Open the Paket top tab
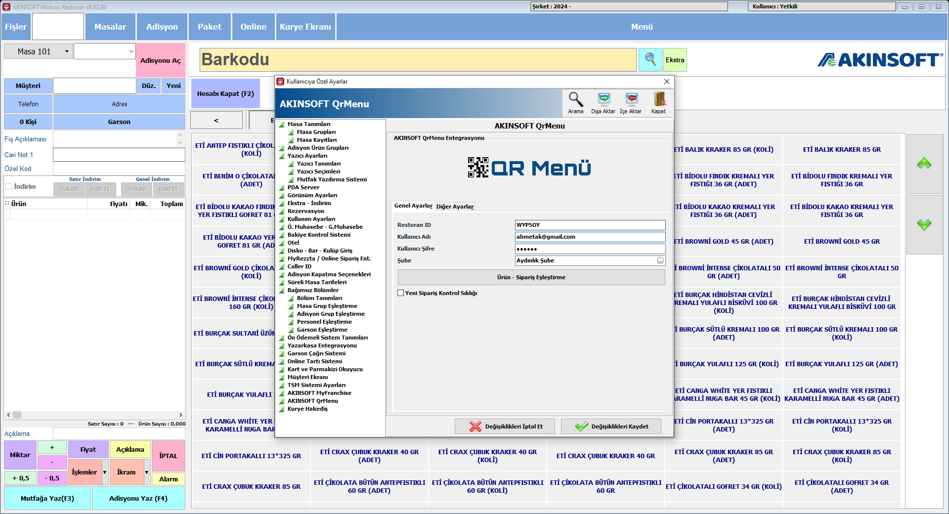The height and width of the screenshot is (514, 949). tap(210, 27)
